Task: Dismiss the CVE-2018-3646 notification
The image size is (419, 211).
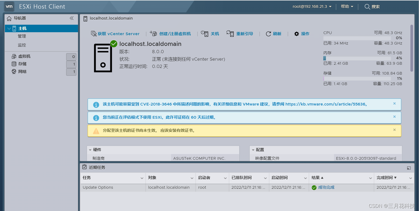Action: (x=395, y=104)
